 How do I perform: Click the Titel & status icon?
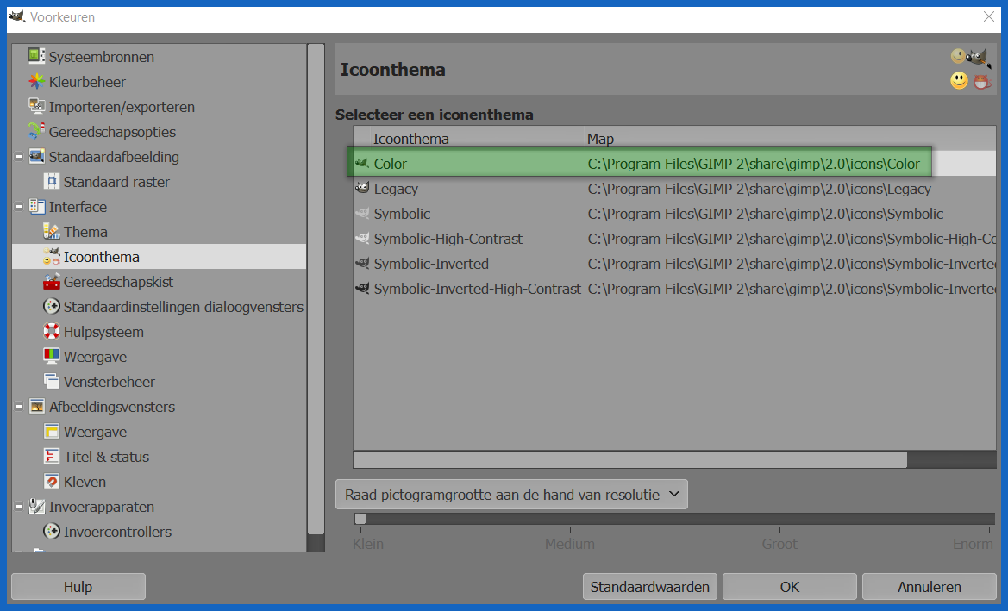52,457
